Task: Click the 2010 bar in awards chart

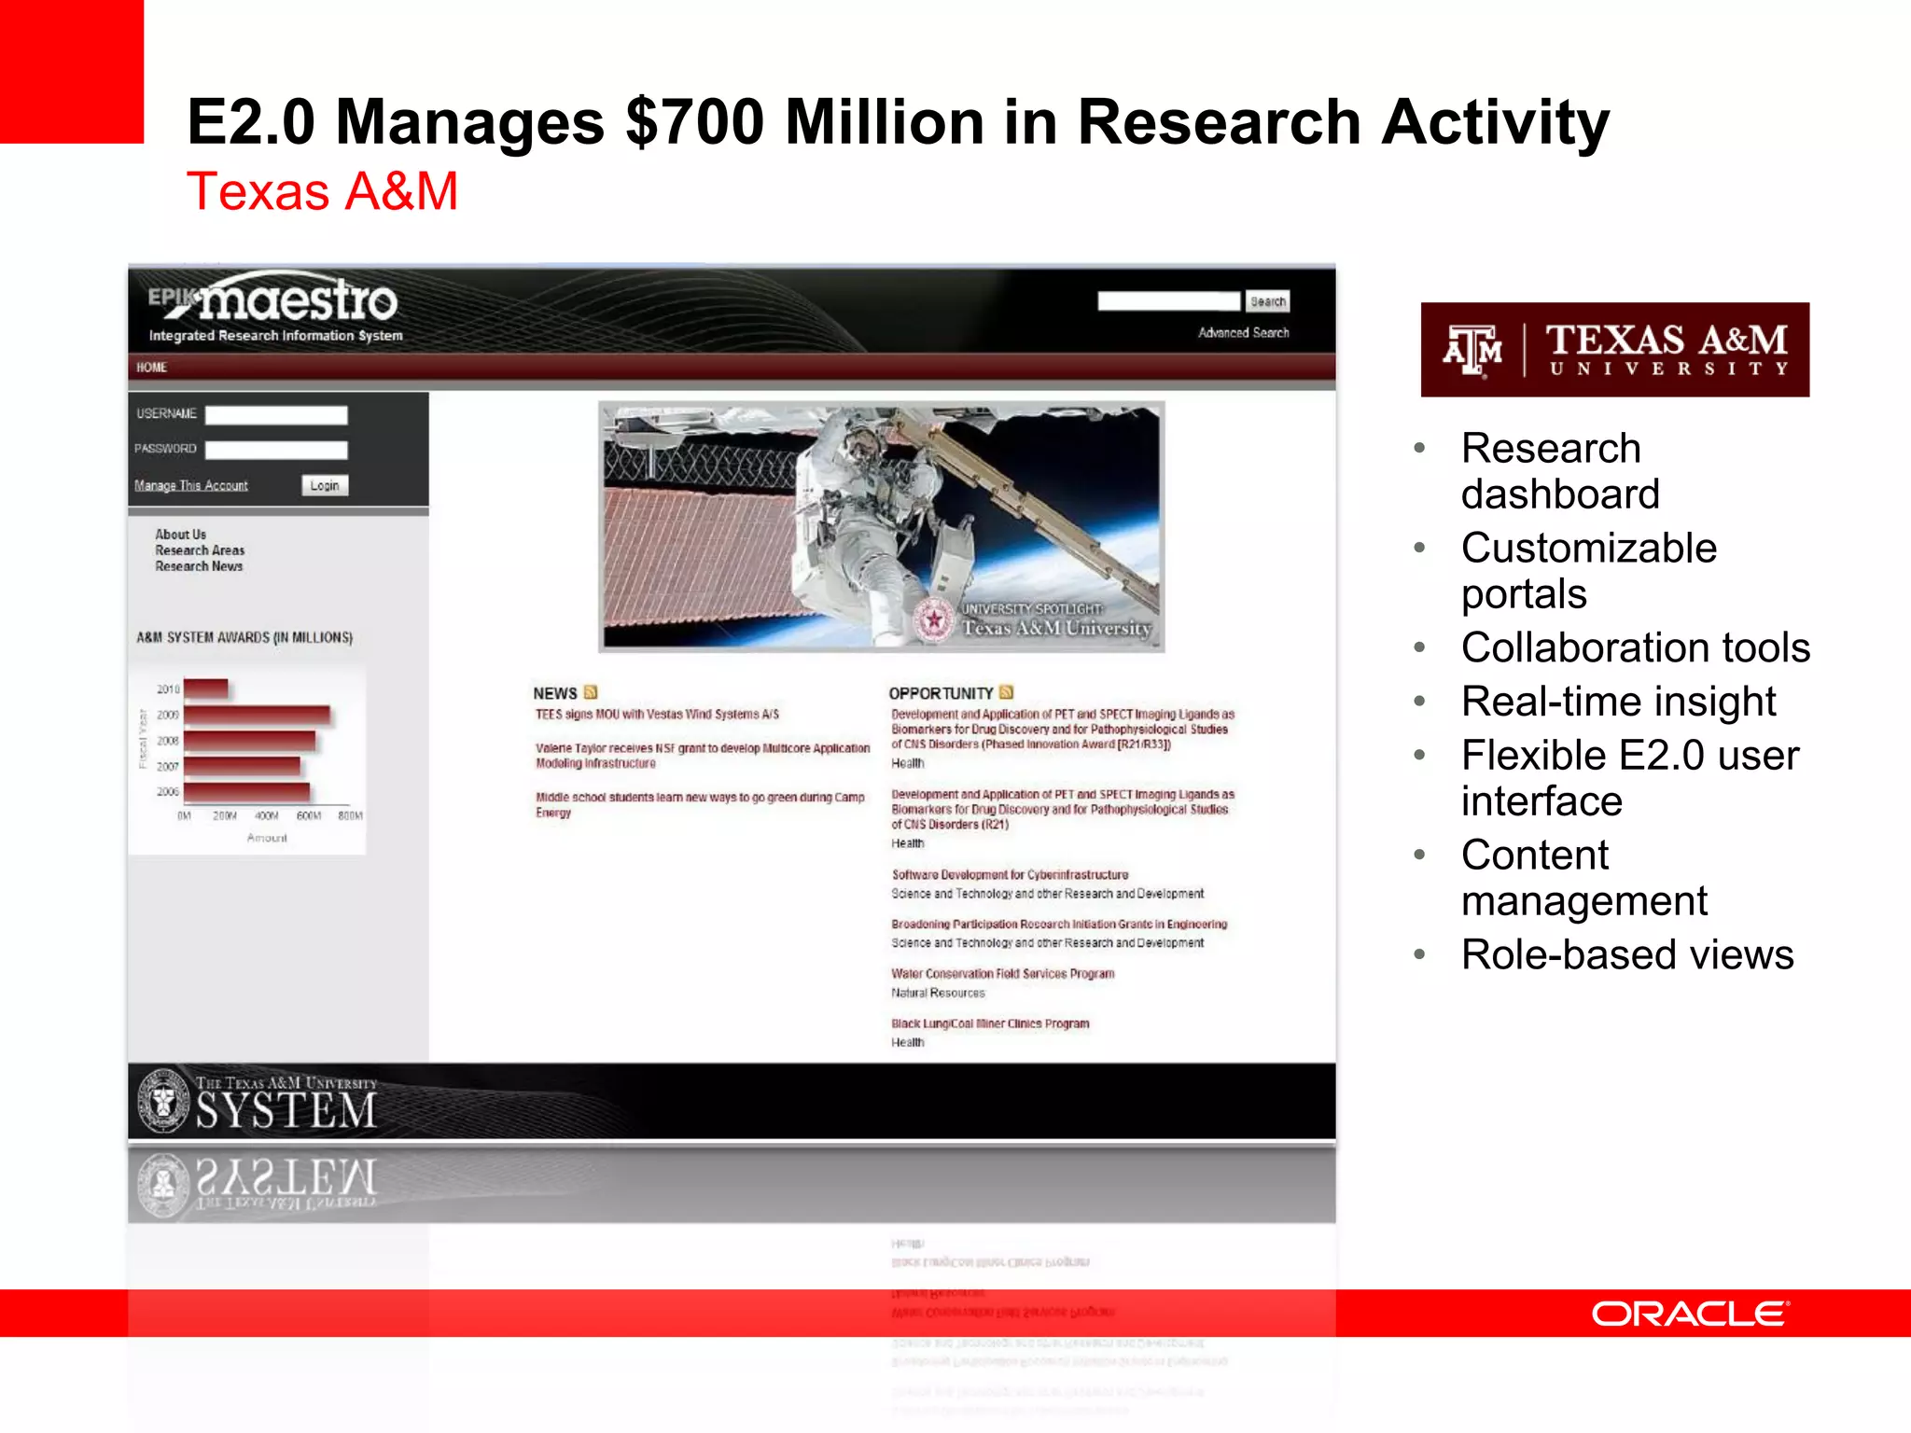Action: coord(206,689)
